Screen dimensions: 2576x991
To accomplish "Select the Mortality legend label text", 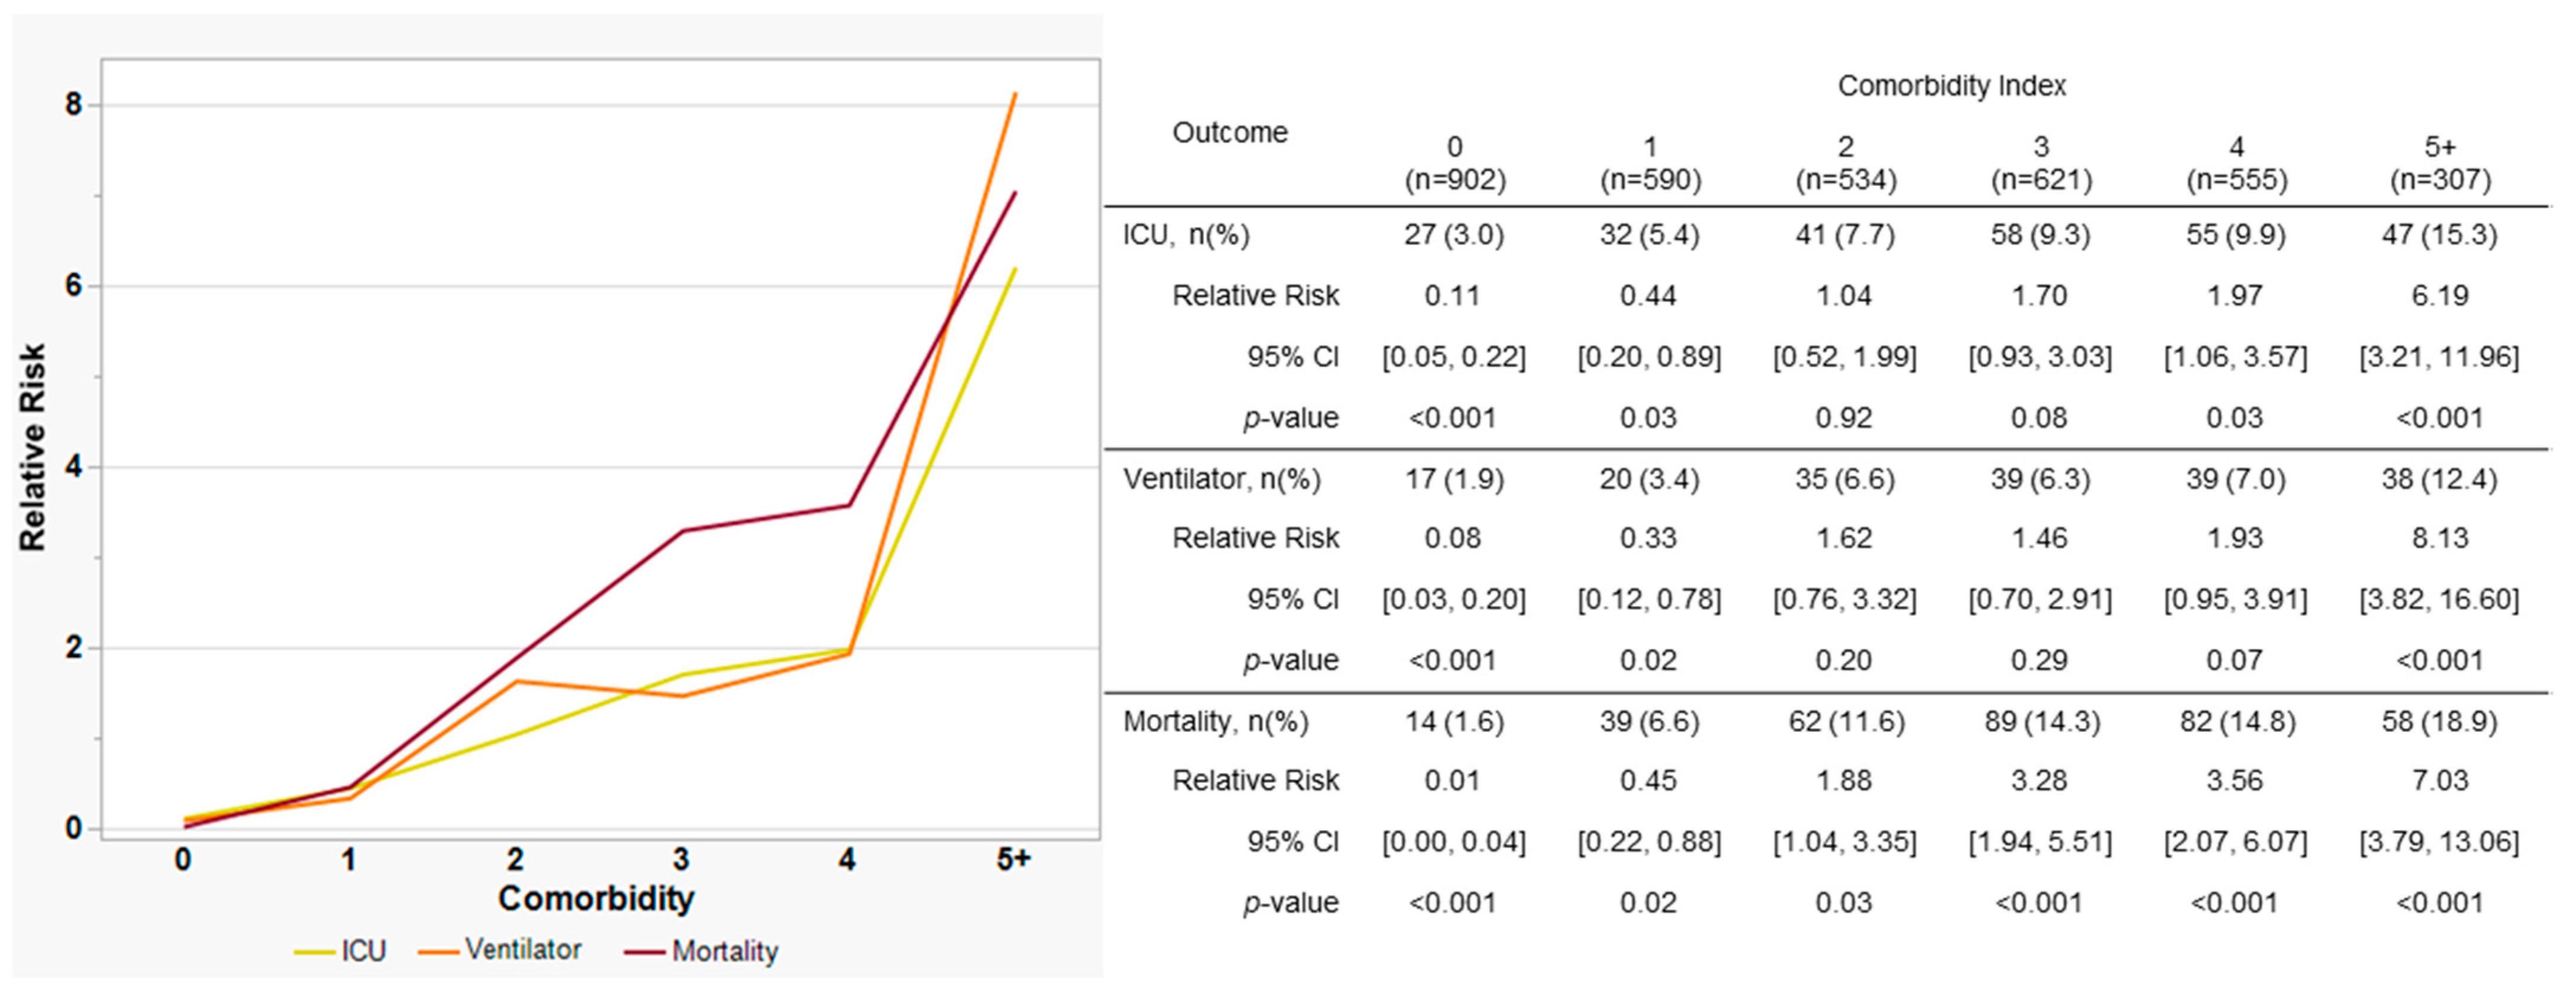I will pos(724,951).
